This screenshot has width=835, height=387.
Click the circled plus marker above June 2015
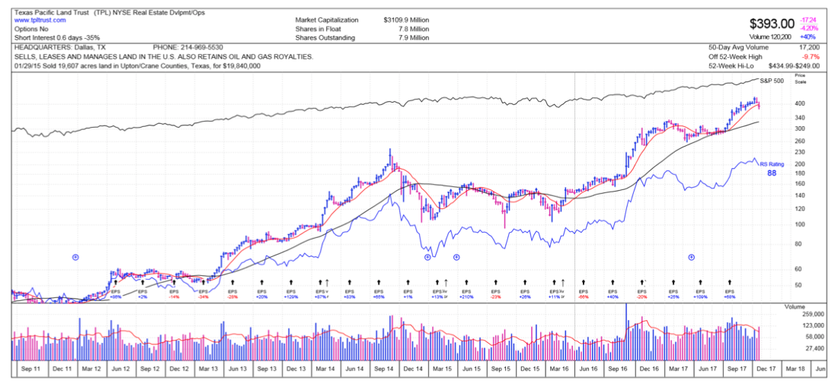click(456, 257)
